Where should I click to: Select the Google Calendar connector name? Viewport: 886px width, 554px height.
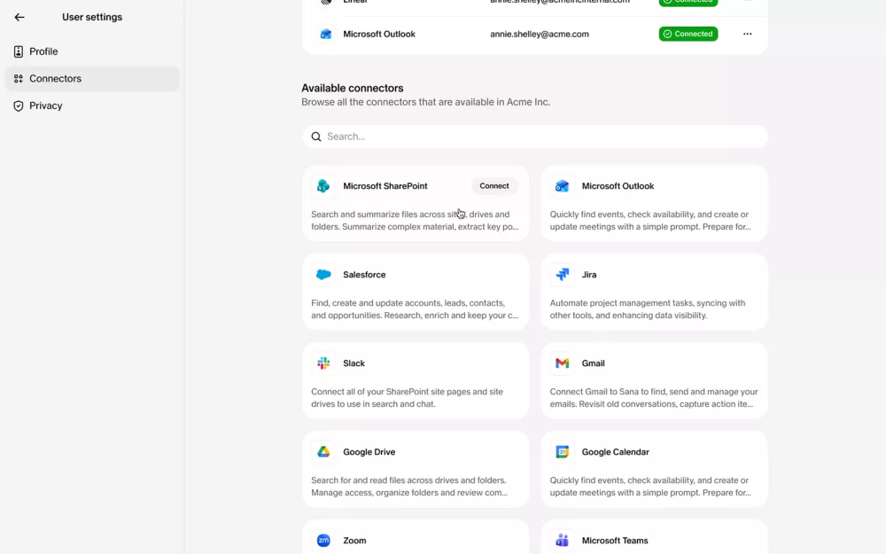[x=616, y=452]
